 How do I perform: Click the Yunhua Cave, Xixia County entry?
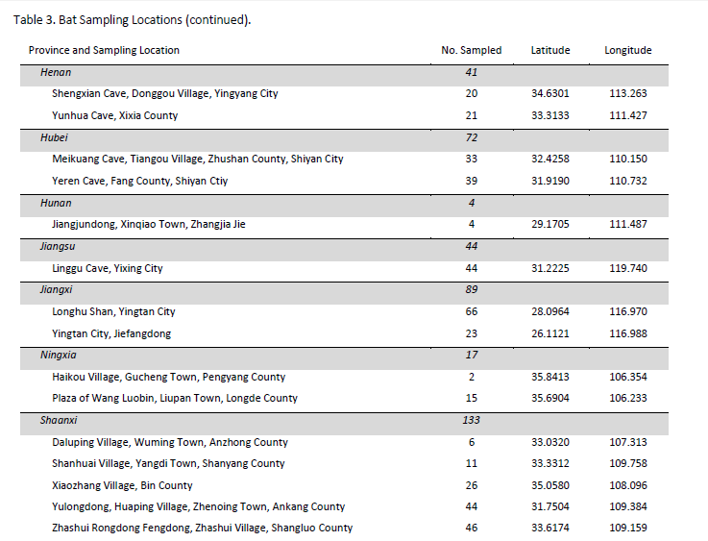pyautogui.click(x=114, y=116)
